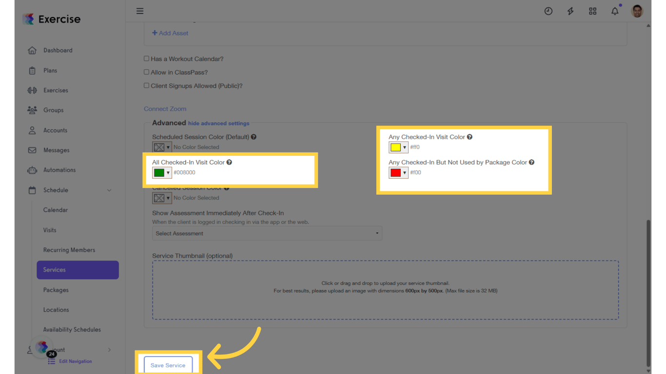Go to Plans in the sidebar
Screen dimensions: 666x374
tap(50, 71)
